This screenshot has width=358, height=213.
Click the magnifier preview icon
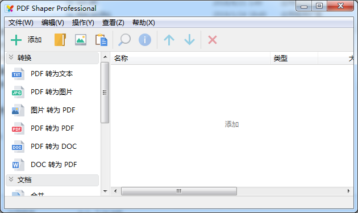point(124,40)
